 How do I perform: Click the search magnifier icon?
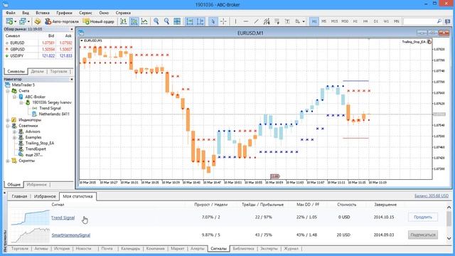(439, 21)
